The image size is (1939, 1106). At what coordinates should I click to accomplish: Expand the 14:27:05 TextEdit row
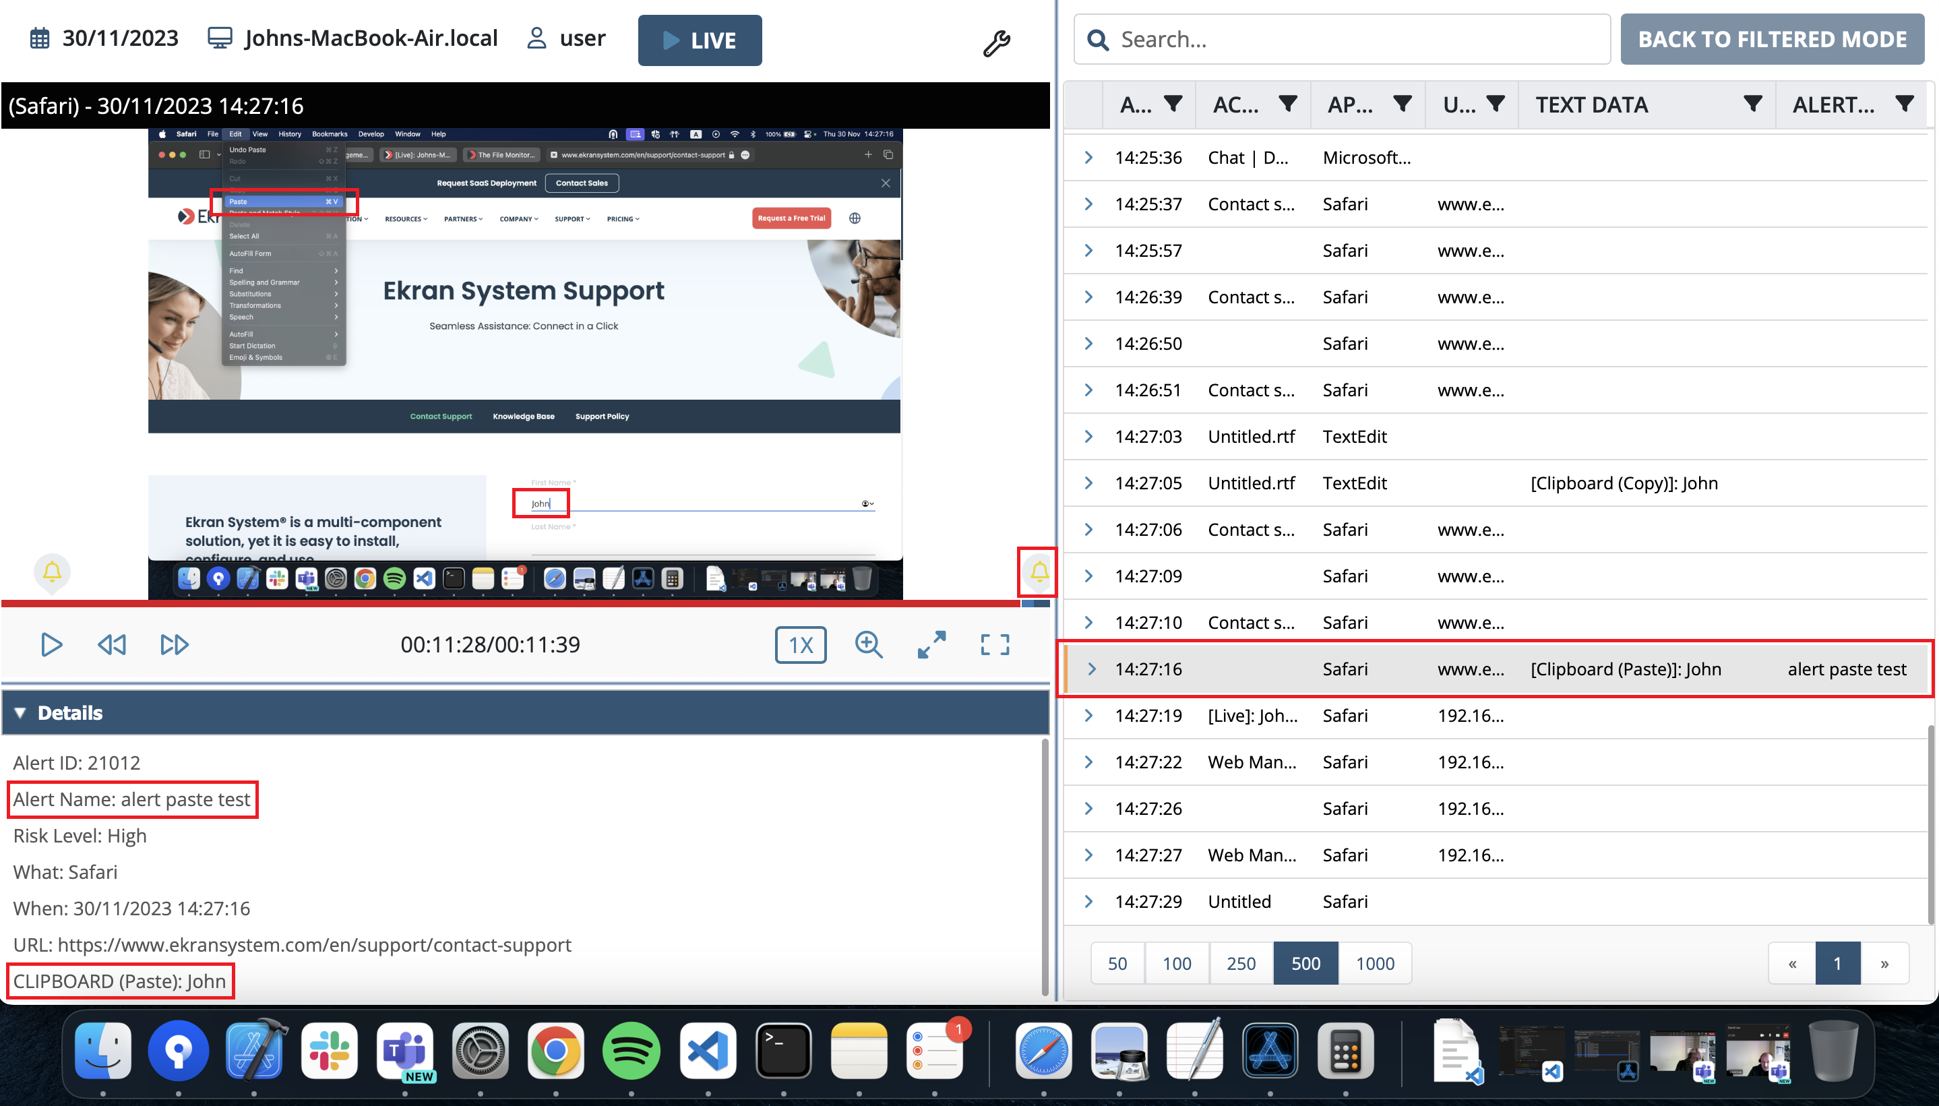coord(1088,483)
